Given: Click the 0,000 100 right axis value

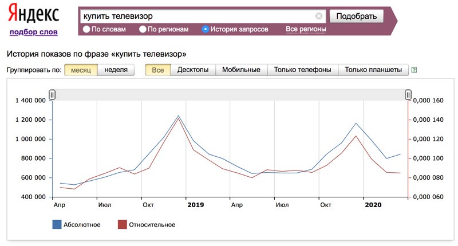Looking at the screenshot, I should pos(428,158).
